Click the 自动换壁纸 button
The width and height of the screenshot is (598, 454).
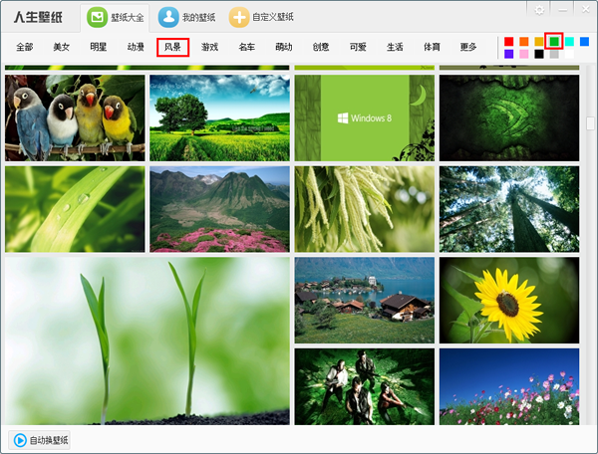pos(40,439)
